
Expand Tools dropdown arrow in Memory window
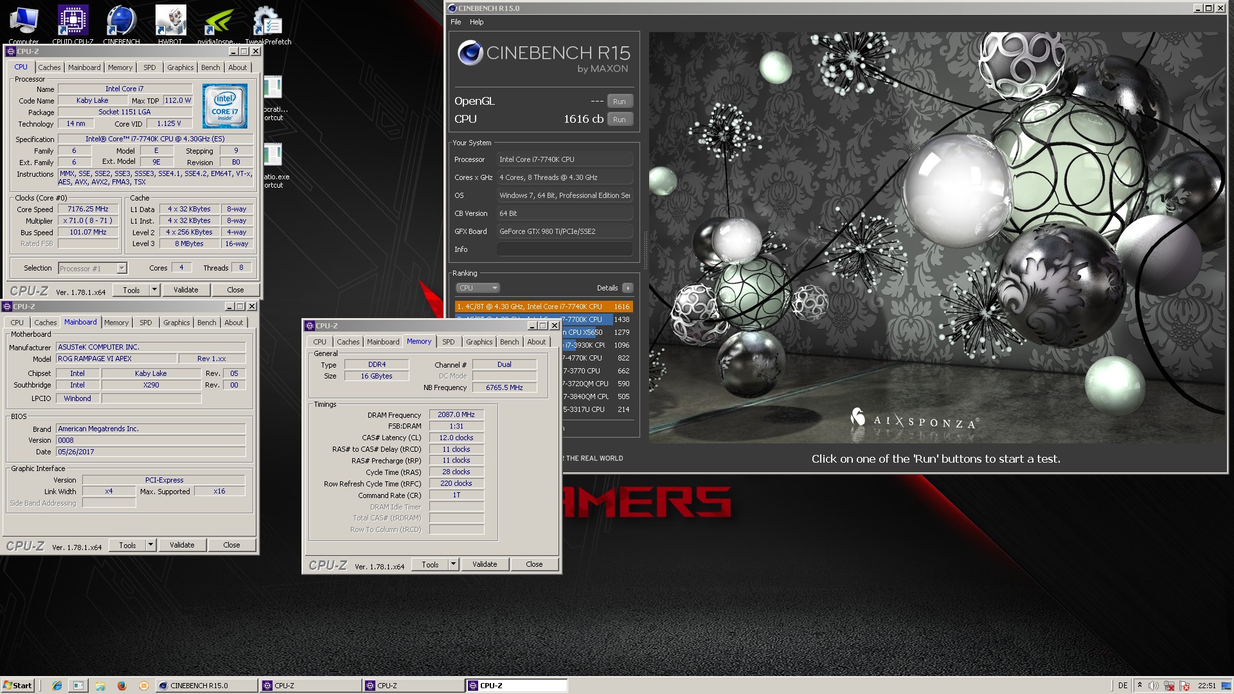[x=453, y=564]
